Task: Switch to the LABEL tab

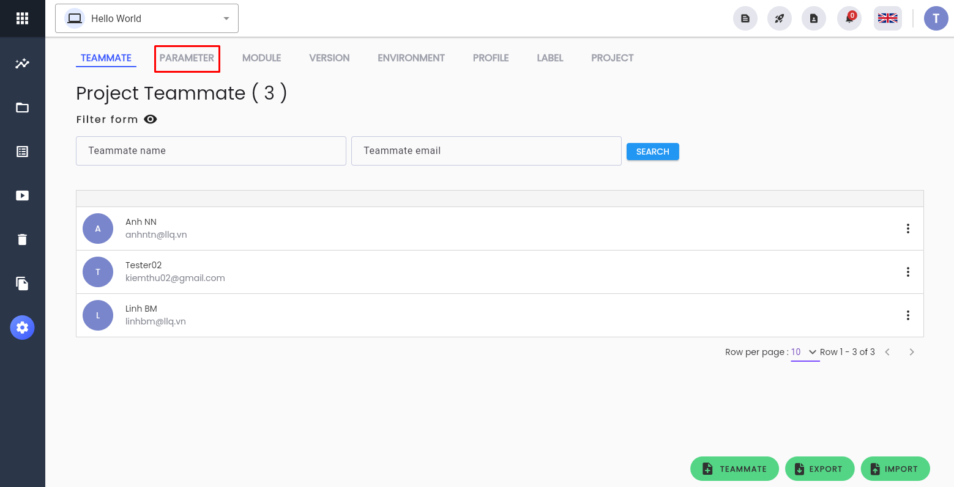Action: tap(550, 58)
